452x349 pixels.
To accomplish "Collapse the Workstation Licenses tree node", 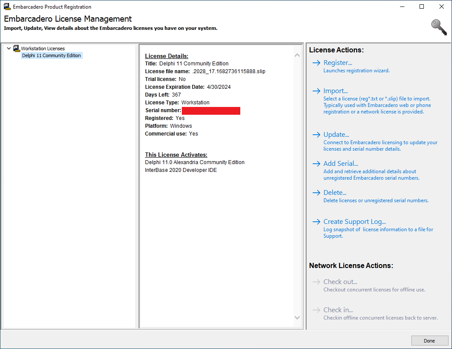I will [9, 48].
